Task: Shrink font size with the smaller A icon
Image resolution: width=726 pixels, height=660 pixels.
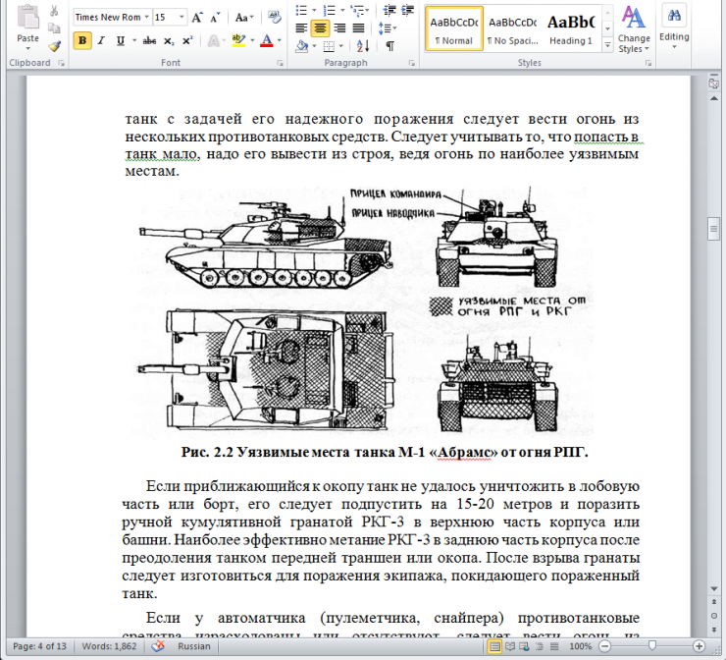Action: click(x=215, y=18)
